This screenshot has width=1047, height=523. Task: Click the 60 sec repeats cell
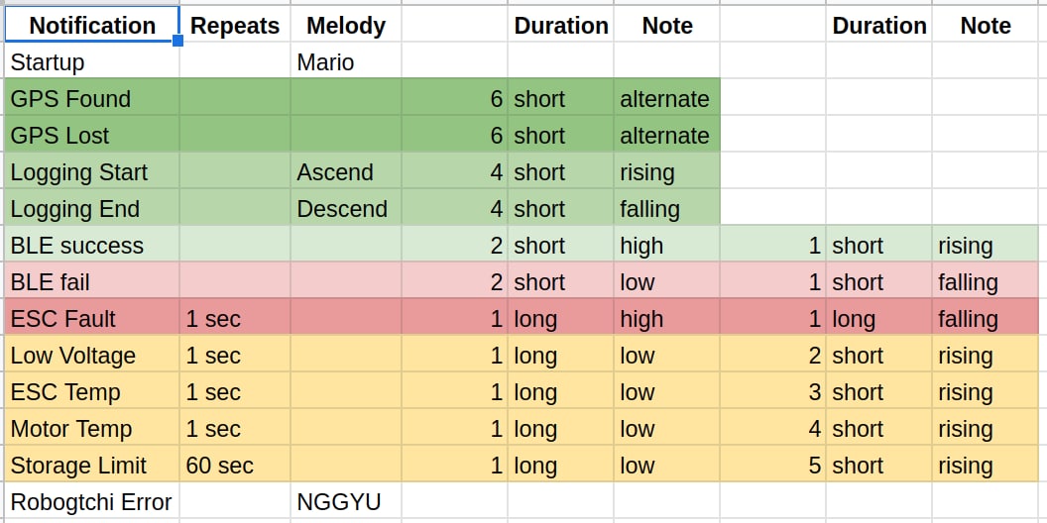(x=235, y=465)
